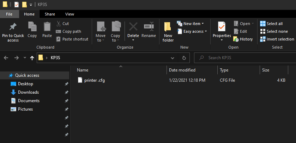Screen dimensions: 296x143
Task: Click the Forward navigation arrow
Action: 17,58
